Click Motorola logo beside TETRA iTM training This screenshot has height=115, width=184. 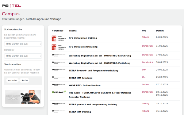[x=59, y=111]
